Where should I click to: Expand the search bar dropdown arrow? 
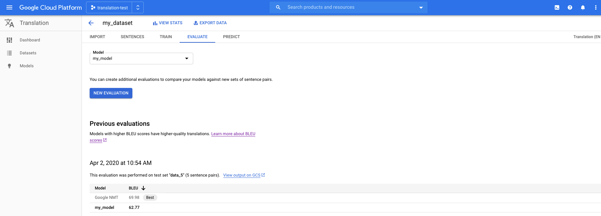tap(421, 7)
